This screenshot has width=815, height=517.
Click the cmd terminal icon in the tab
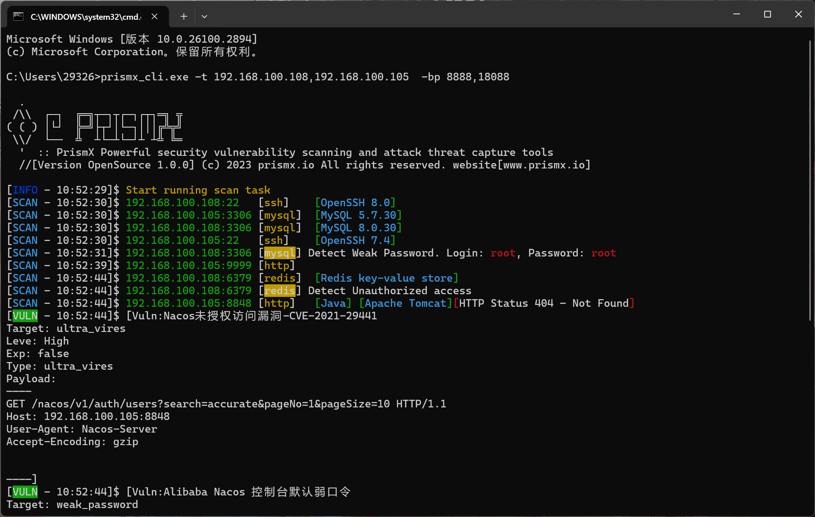(18, 17)
